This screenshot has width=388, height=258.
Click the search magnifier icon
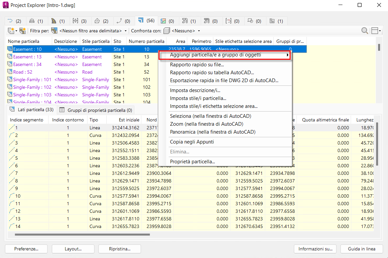click(x=365, y=31)
